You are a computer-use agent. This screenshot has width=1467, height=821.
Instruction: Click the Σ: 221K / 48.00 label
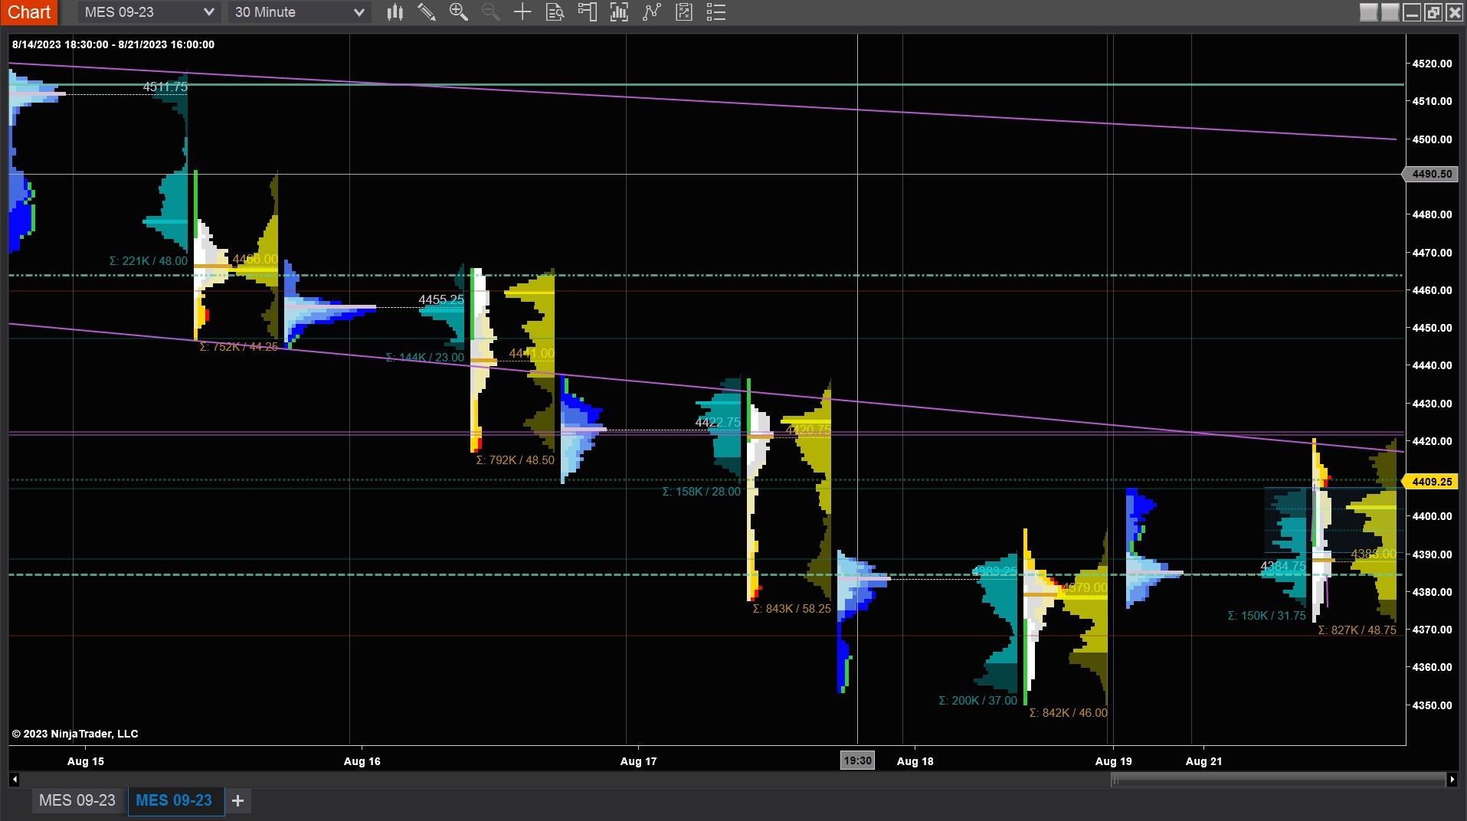point(149,261)
